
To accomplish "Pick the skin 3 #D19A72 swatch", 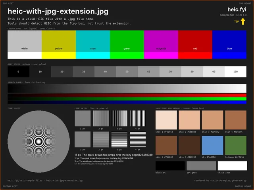I will [x=213, y=120].
